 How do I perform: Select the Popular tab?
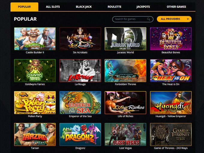tap(24, 7)
